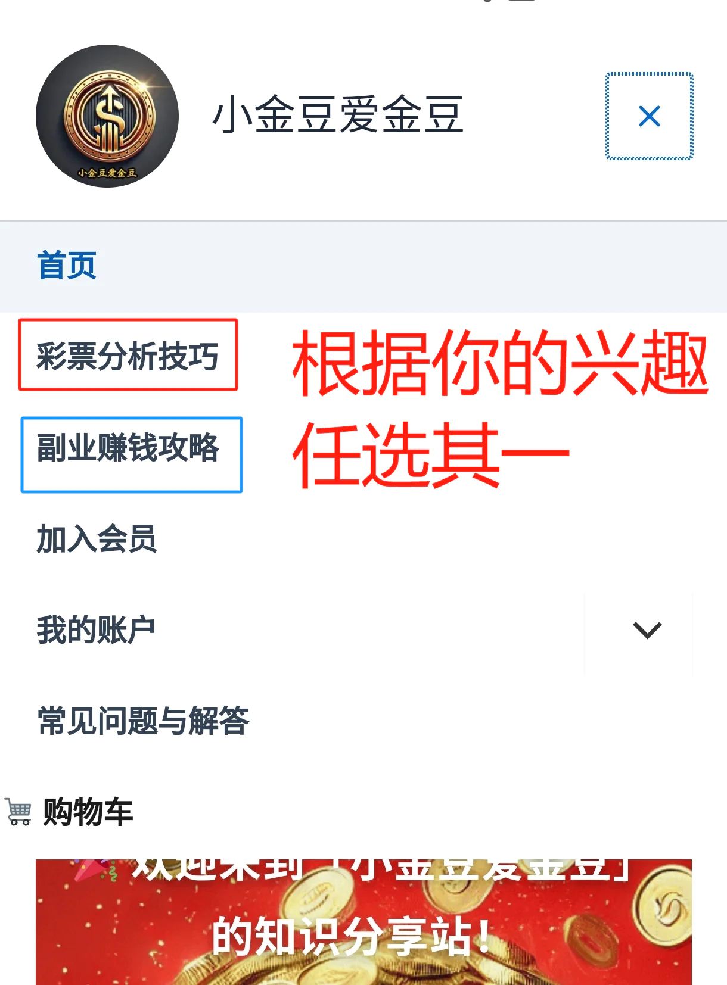
Task: Open the 加入会员 page
Action: (x=97, y=539)
